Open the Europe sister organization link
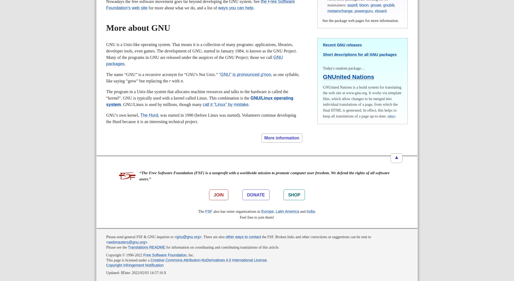The image size is (514, 281). (x=267, y=211)
